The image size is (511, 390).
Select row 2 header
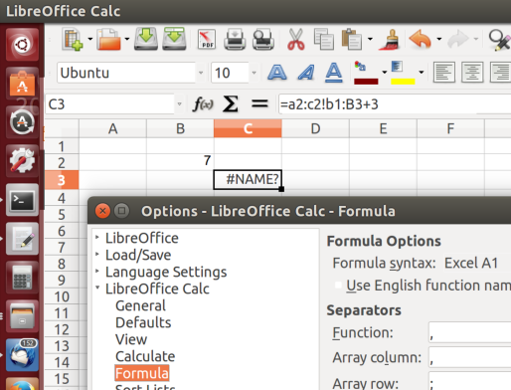pos(62,163)
